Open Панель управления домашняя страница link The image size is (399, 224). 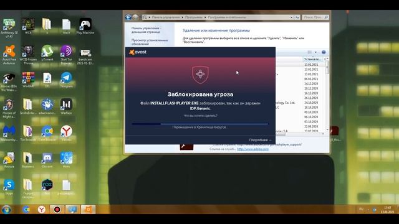(146, 30)
